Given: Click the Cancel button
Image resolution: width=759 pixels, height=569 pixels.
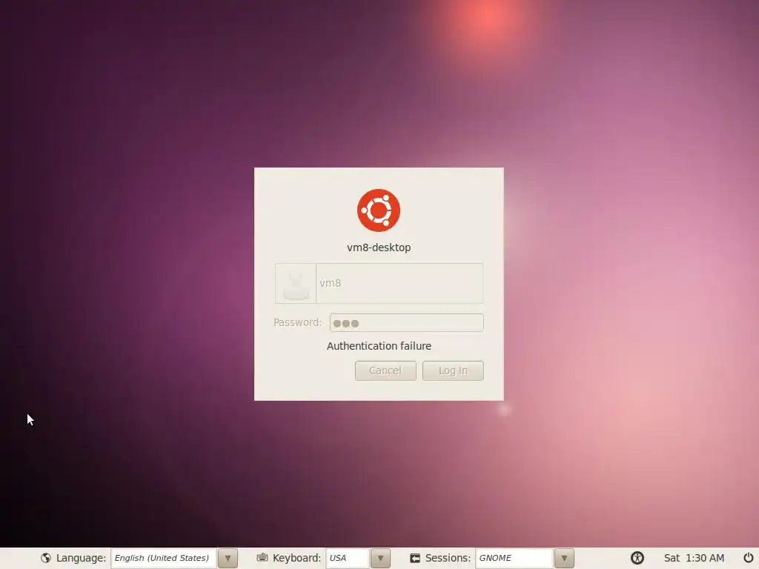Looking at the screenshot, I should tap(385, 370).
